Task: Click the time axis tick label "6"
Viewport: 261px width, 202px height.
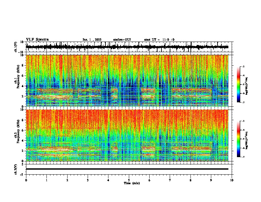Action: [150, 180]
